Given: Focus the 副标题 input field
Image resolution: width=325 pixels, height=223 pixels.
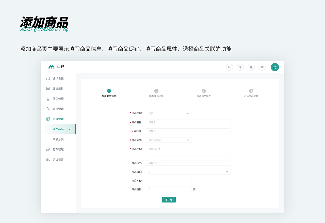Looking at the screenshot, I should pos(188,131).
